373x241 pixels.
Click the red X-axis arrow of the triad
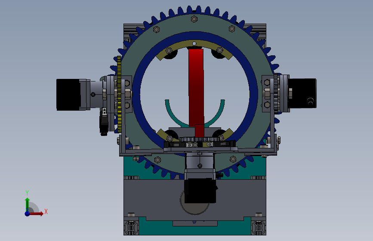pos(36,214)
